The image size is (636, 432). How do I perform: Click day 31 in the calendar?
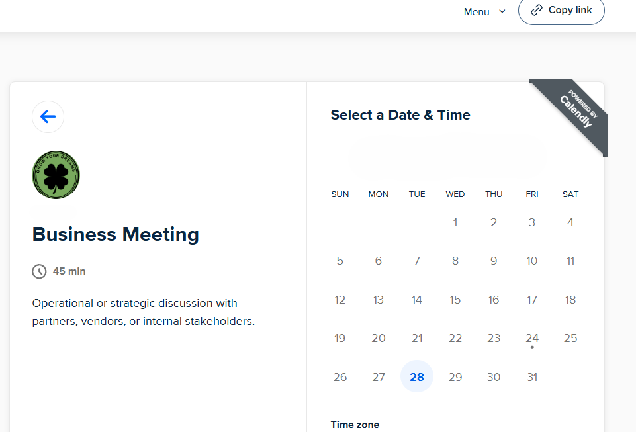[532, 377]
